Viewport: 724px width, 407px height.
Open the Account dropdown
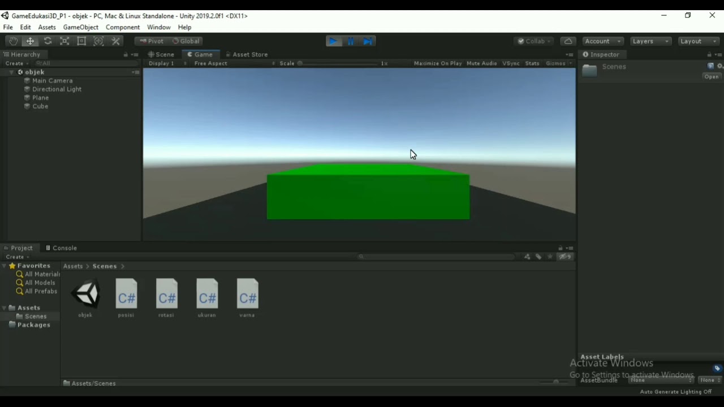coord(603,41)
